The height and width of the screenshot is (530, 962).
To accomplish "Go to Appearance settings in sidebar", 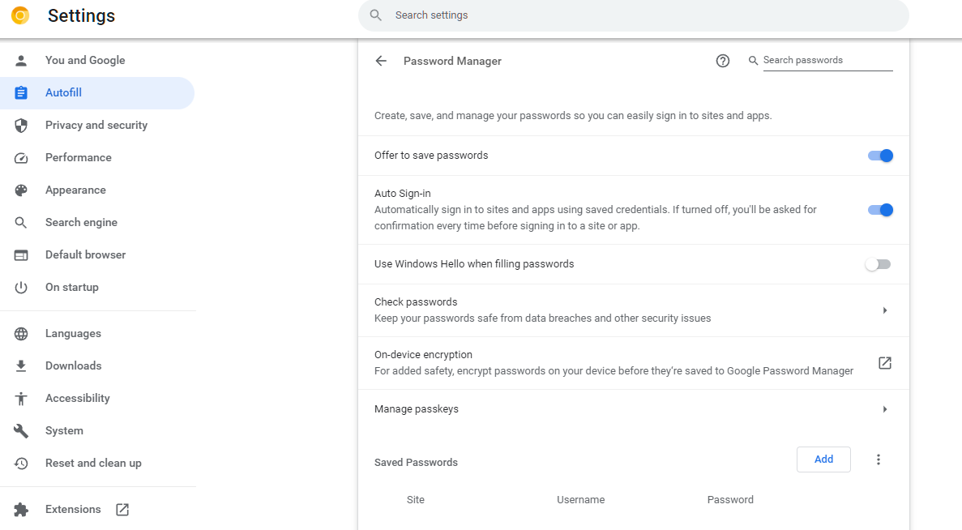I will [75, 190].
